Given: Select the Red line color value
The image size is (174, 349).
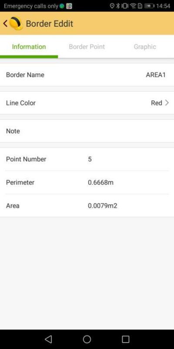Looking at the screenshot, I should 157,103.
